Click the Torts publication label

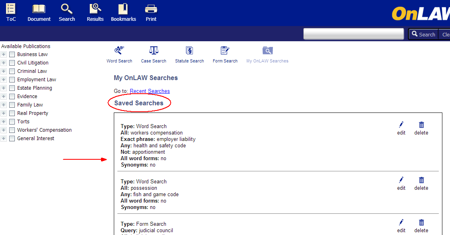(23, 122)
